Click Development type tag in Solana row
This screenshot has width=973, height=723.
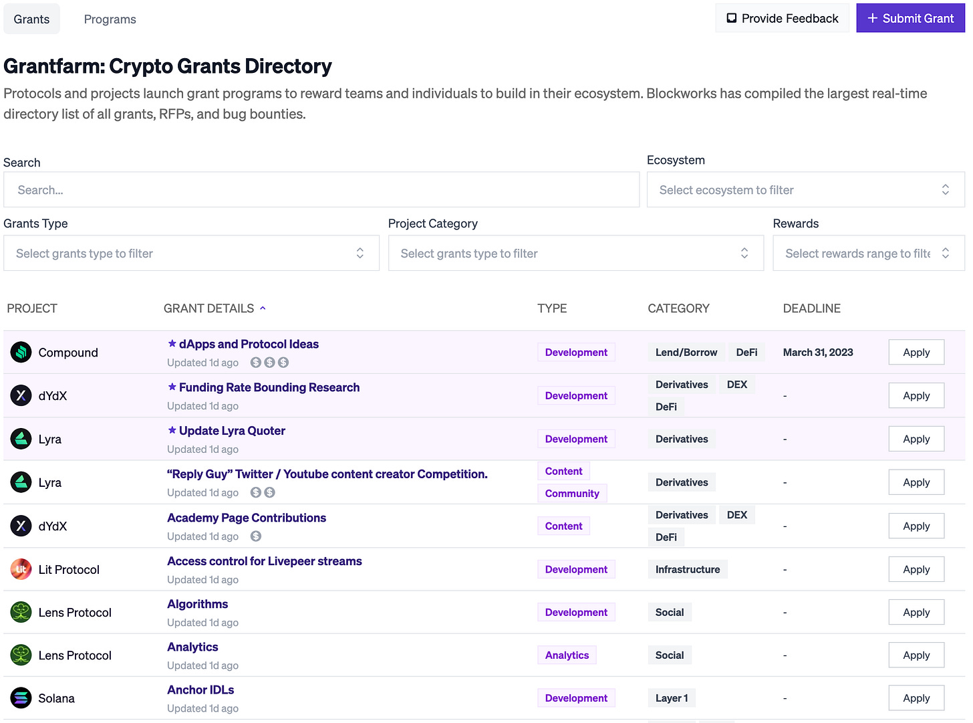point(576,698)
